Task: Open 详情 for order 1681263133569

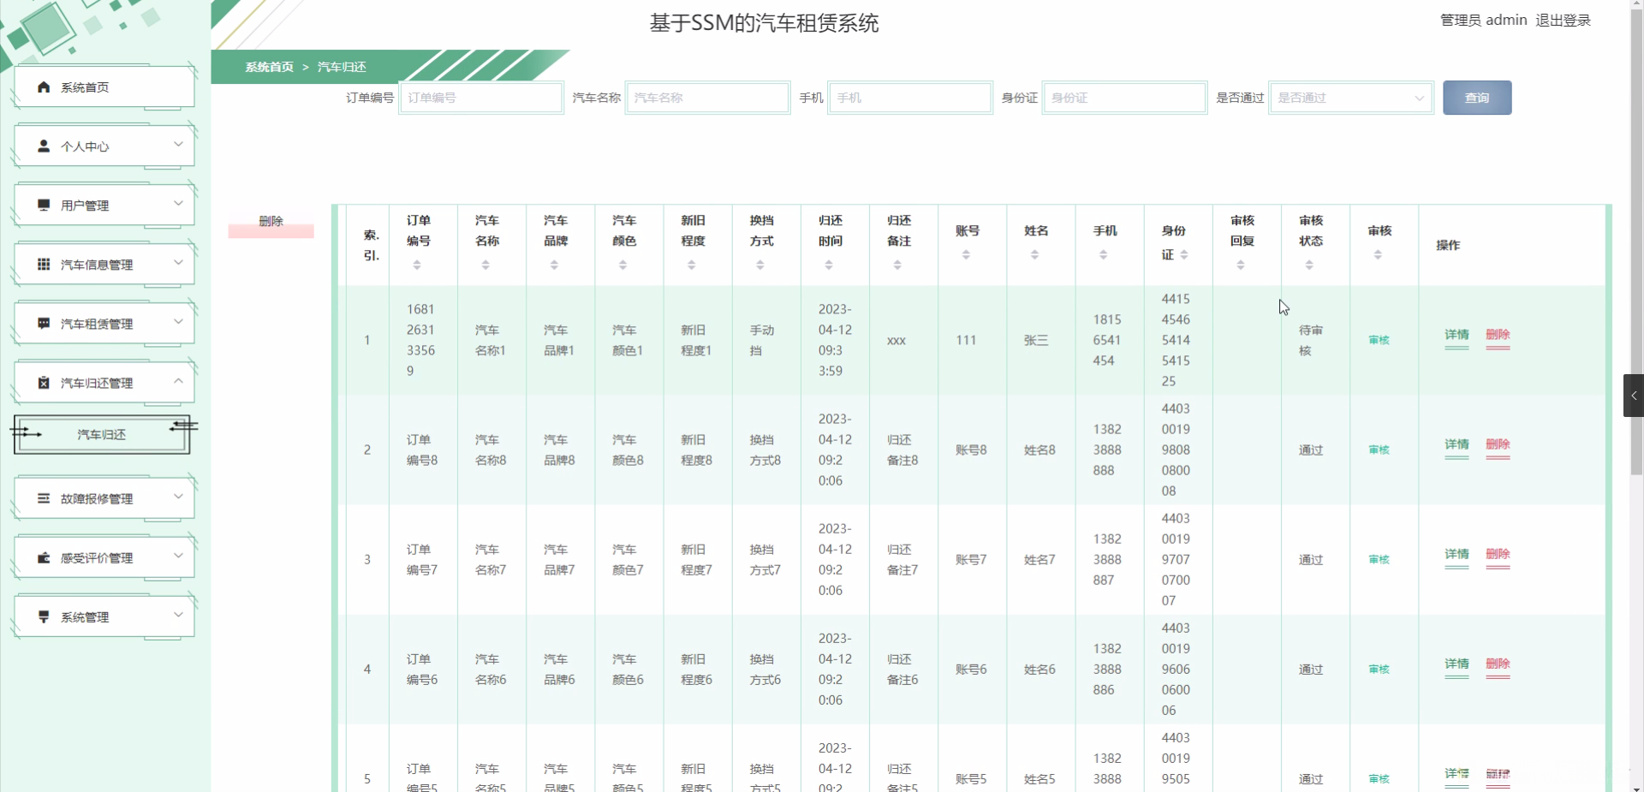Action: 1456,335
